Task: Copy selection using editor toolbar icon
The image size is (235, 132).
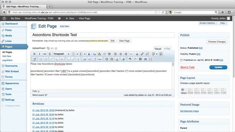Action: pyautogui.click(x=94, y=54)
